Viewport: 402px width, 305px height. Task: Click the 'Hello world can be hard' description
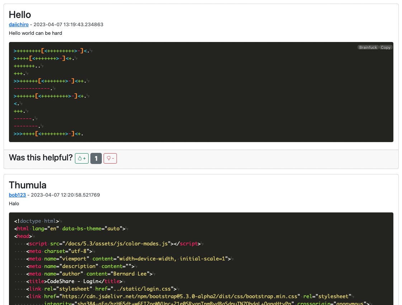[x=36, y=33]
